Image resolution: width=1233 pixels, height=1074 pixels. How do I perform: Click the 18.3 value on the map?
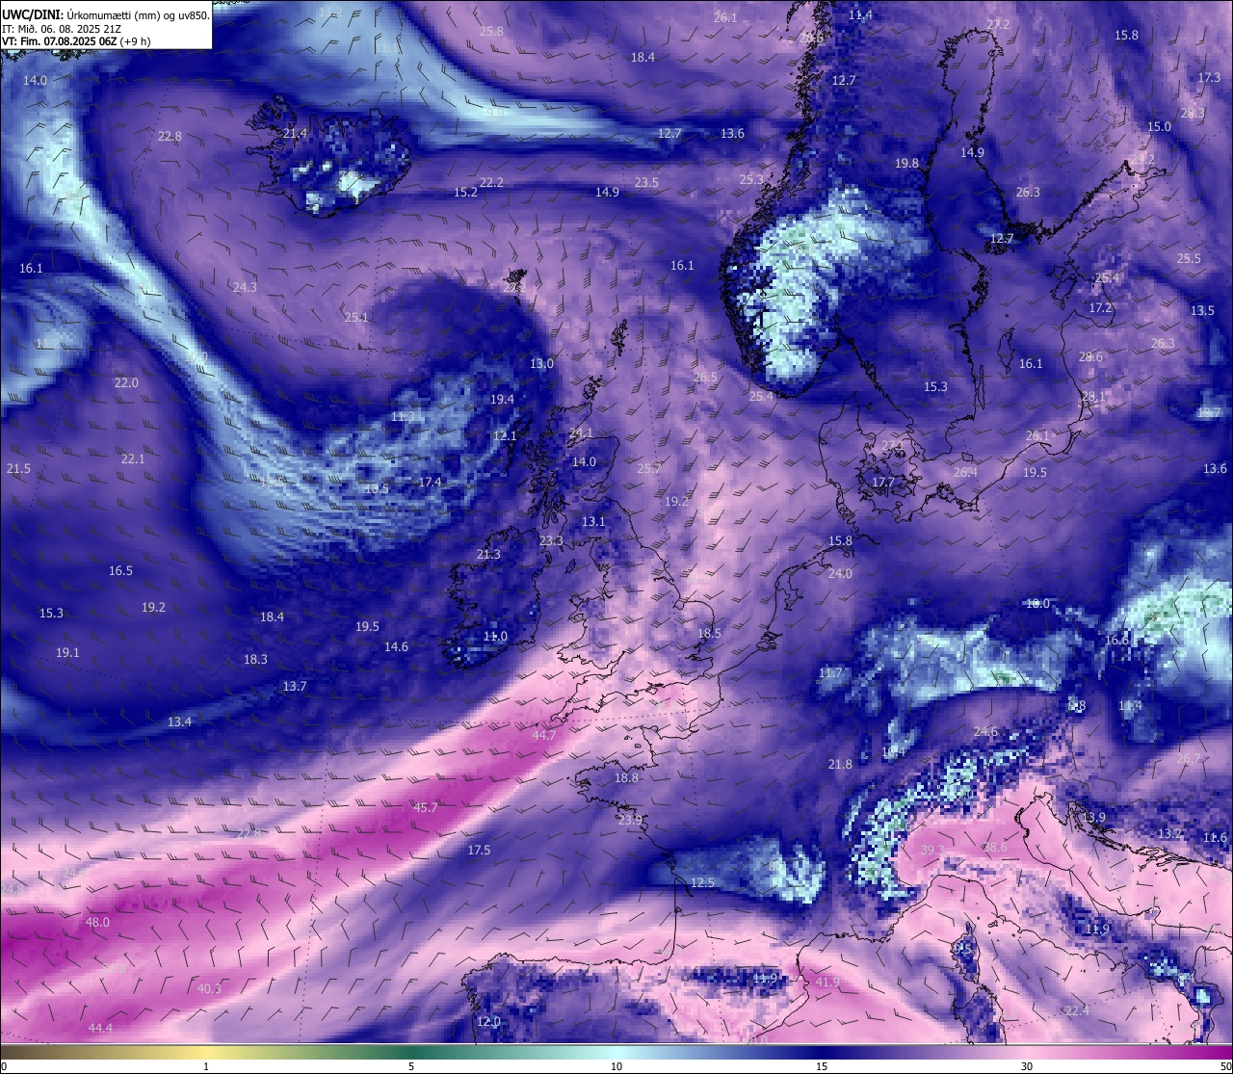(x=255, y=660)
